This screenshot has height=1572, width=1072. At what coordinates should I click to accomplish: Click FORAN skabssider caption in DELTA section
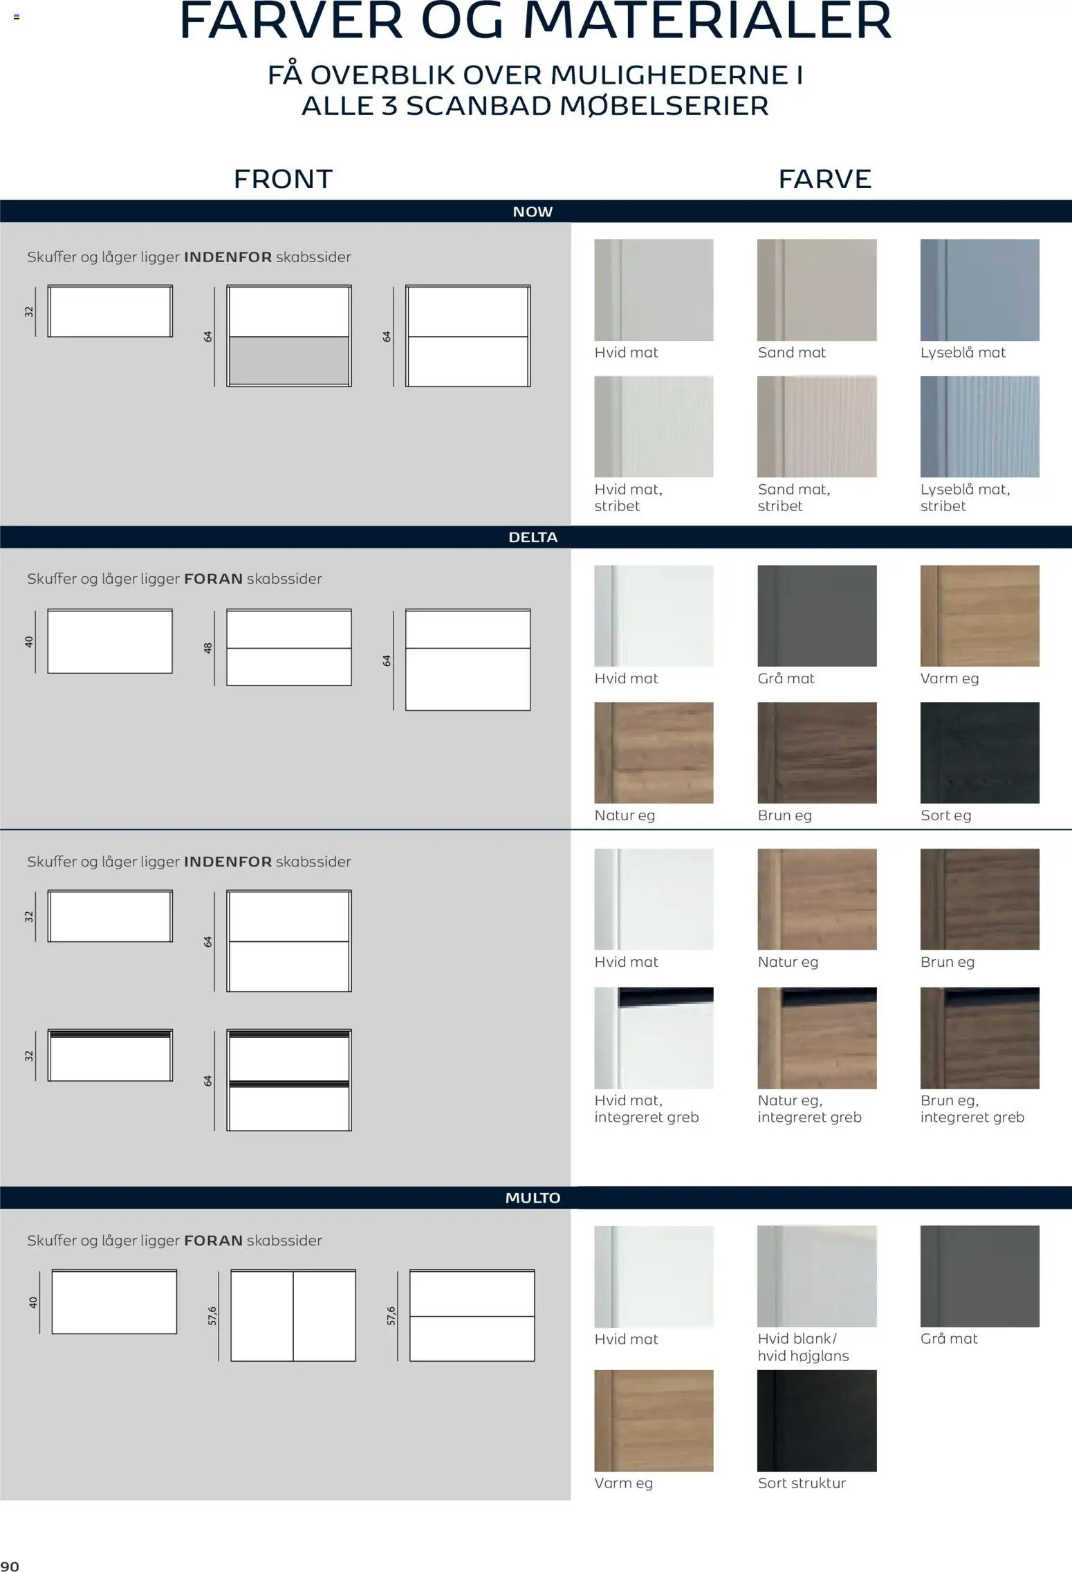(175, 579)
